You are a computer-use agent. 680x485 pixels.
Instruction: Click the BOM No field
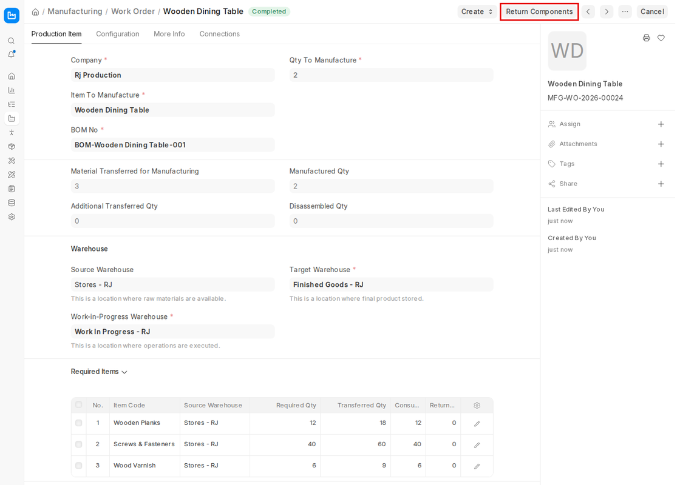[x=172, y=145]
